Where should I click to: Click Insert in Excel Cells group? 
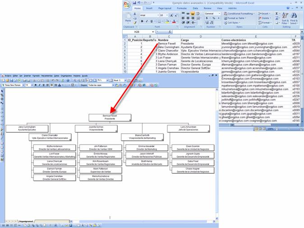point(265,14)
